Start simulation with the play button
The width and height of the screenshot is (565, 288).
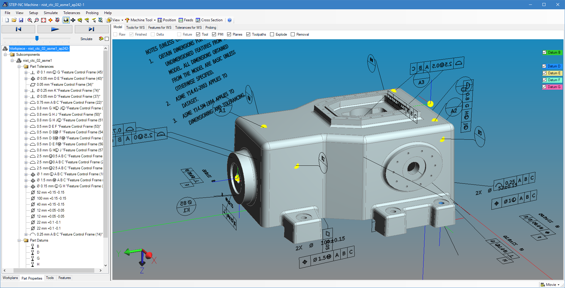point(55,29)
